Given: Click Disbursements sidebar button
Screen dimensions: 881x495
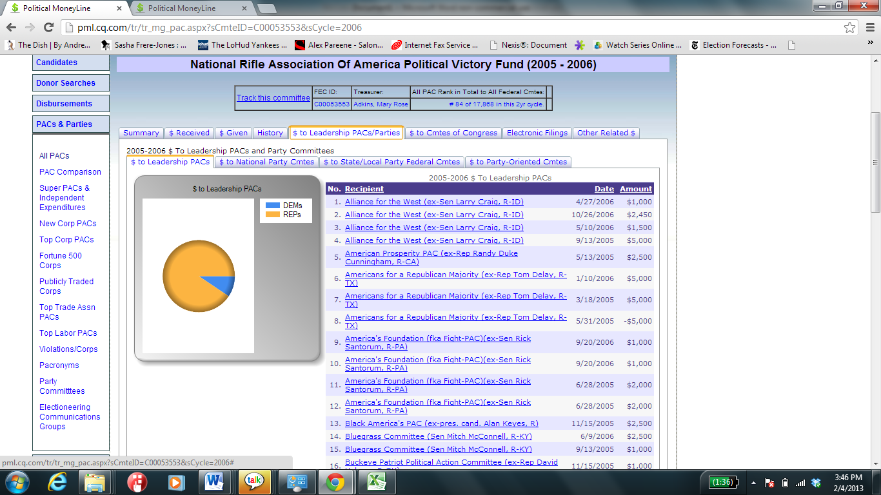Looking at the screenshot, I should click(71, 104).
